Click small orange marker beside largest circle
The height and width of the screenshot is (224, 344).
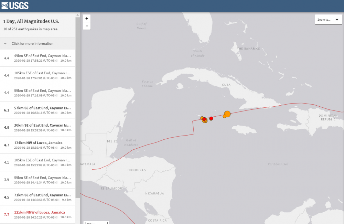click(224, 116)
